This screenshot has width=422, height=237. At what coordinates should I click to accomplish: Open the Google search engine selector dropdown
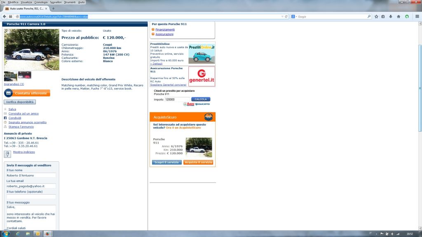pyautogui.click(x=294, y=16)
